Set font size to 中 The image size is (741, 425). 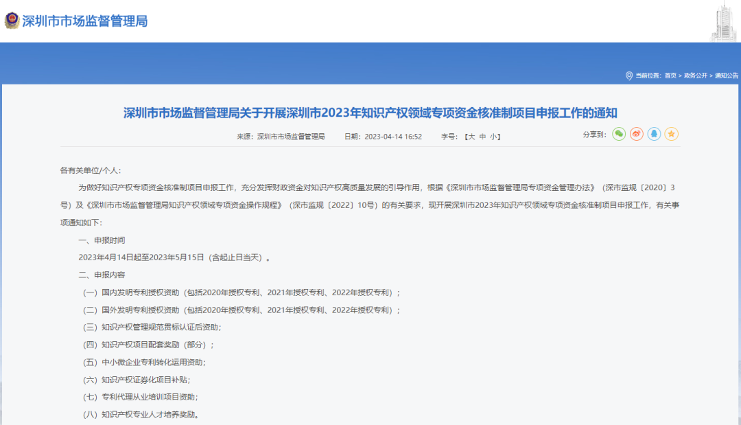point(482,136)
